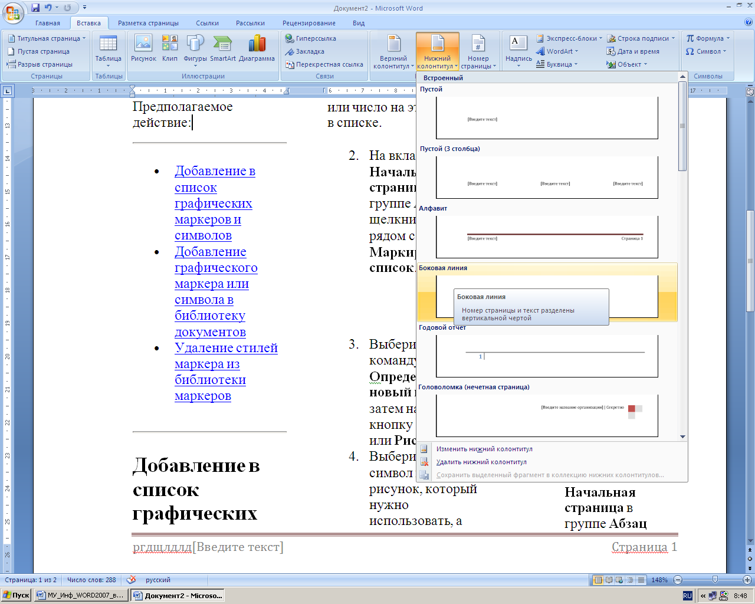Switch to draft view button
This screenshot has height=604, width=755.
[641, 580]
